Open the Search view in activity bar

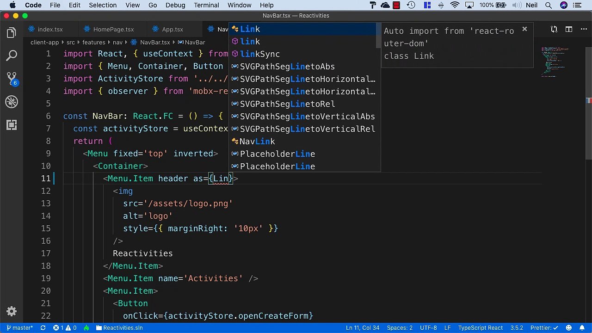point(12,56)
